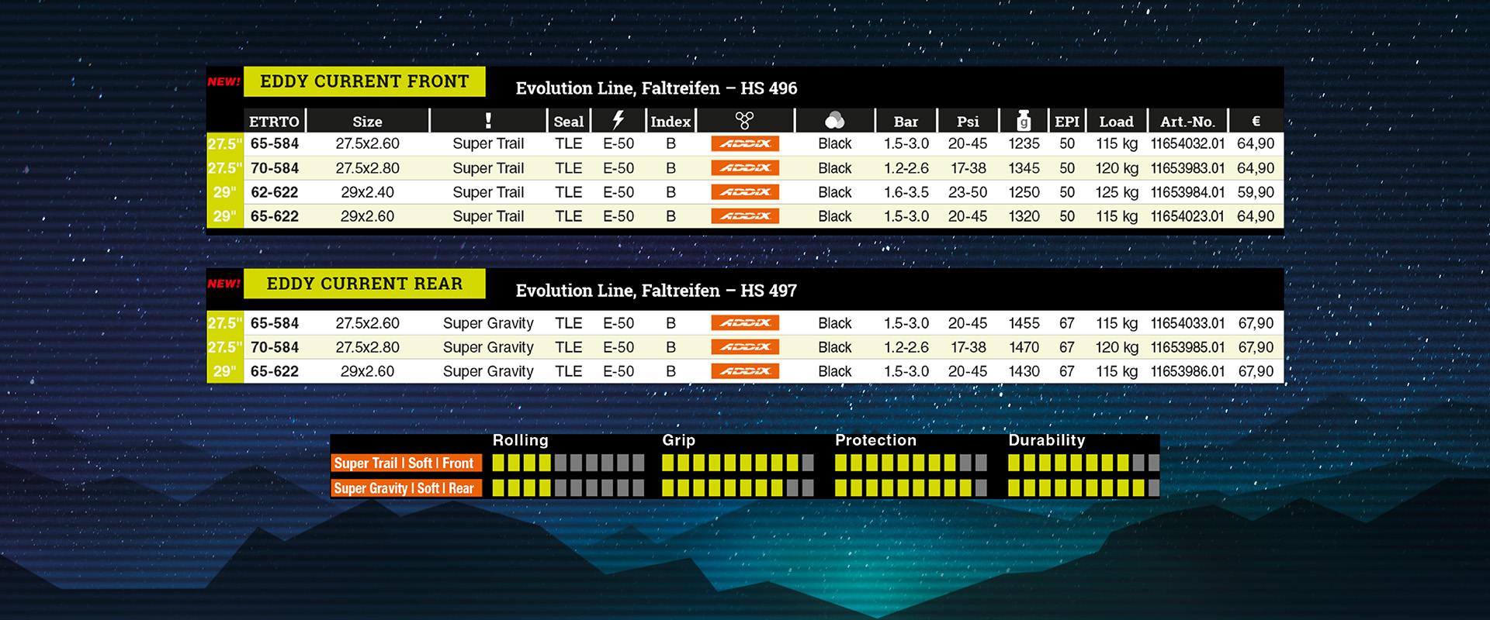Click the euro symbol column header

tap(1256, 121)
